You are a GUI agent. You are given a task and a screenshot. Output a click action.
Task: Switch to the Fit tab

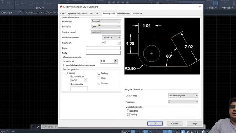(97, 14)
